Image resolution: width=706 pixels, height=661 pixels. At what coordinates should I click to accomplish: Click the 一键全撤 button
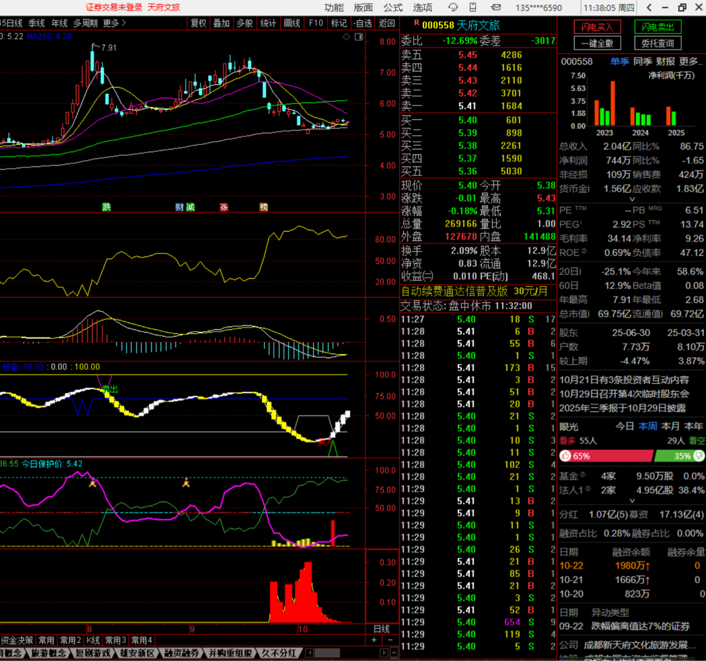coord(598,43)
